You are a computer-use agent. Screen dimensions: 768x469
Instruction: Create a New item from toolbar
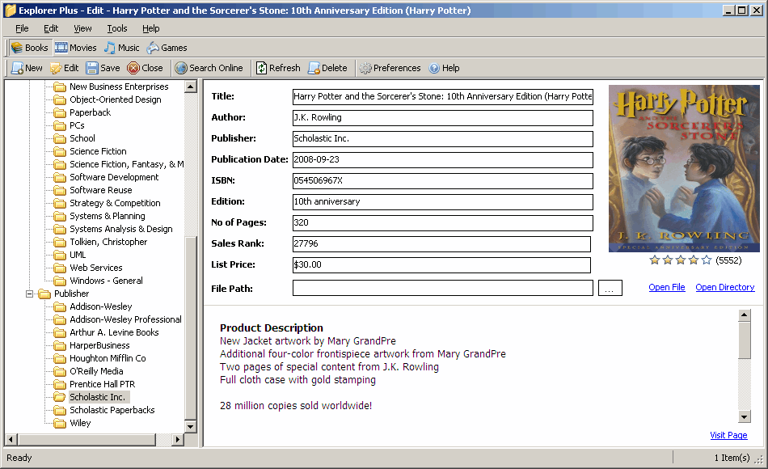[x=27, y=68]
